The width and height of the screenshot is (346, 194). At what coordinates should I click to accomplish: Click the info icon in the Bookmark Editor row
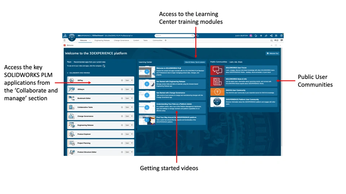[x=122, y=98]
